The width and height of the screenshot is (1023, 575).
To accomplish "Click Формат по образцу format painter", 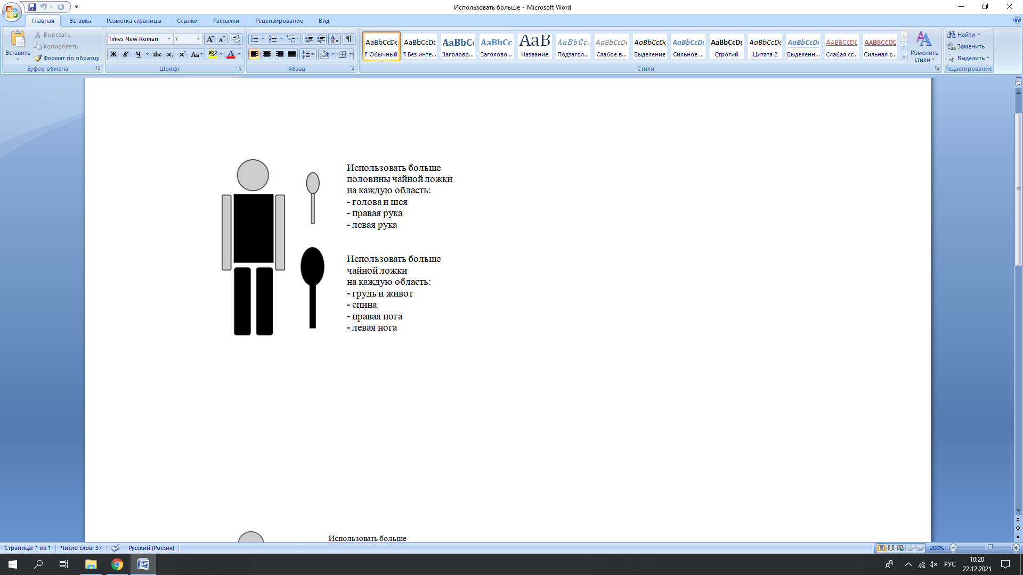I will coord(67,58).
